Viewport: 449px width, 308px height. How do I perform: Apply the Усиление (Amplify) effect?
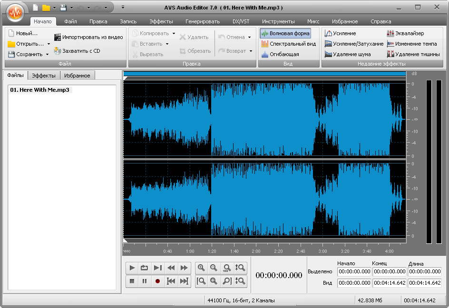(340, 33)
